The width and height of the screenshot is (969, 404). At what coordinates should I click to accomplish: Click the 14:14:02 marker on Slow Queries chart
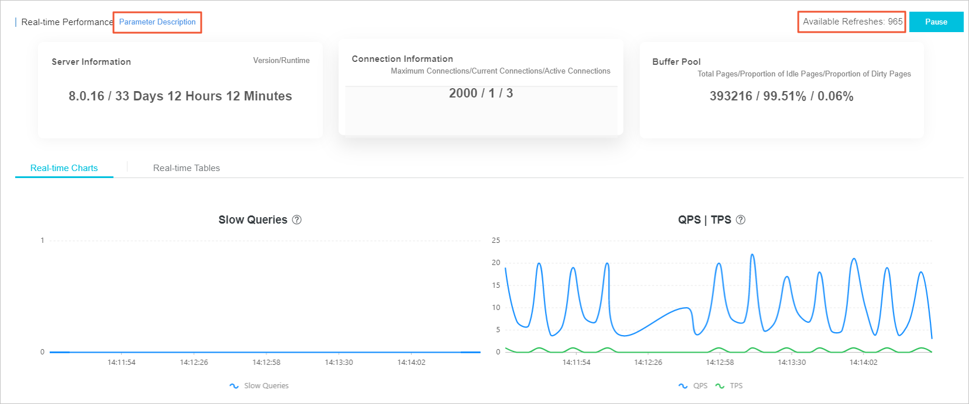[x=411, y=363]
